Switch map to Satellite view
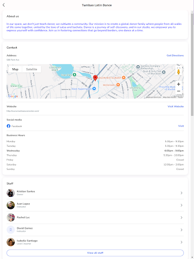 (31, 69)
